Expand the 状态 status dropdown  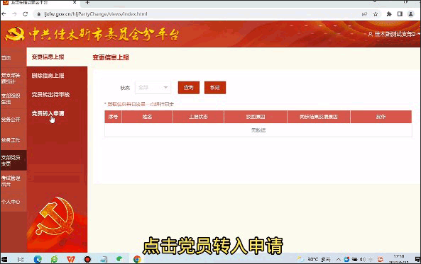point(153,87)
